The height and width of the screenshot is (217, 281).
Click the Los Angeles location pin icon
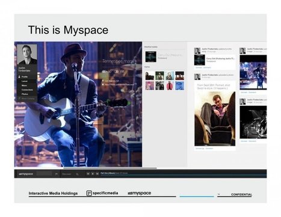pos(103,81)
